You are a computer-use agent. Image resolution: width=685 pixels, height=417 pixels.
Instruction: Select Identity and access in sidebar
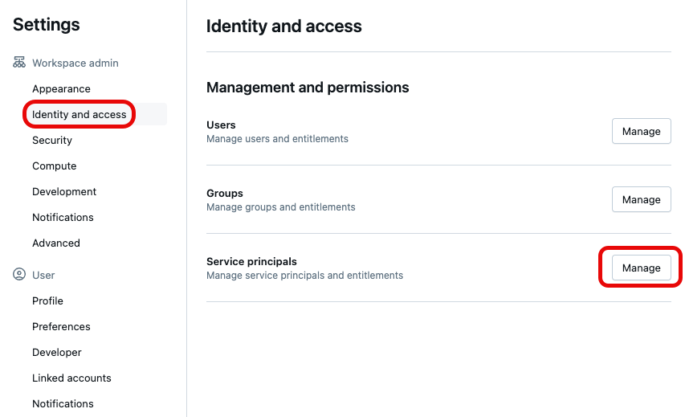[x=79, y=114]
